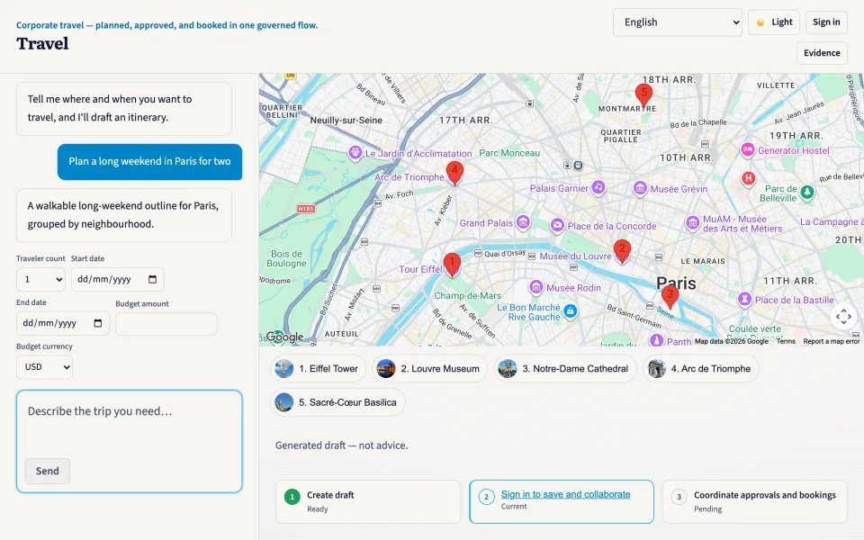Viewport: 864px width, 540px height.
Task: Click Coordinate approvals and bookings step
Action: click(x=754, y=501)
